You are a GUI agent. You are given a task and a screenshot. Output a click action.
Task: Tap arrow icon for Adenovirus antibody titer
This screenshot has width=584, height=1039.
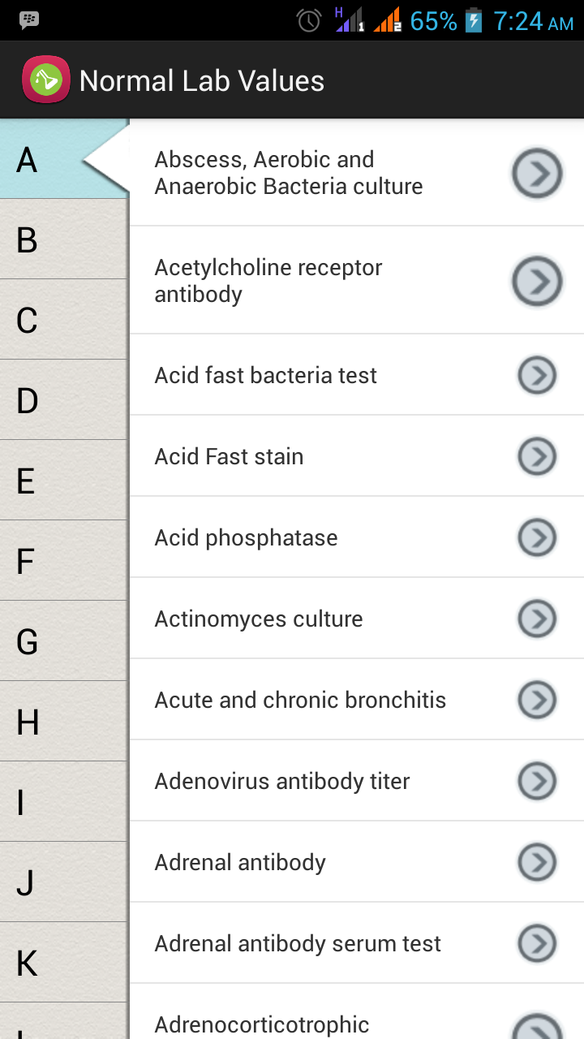(x=537, y=781)
